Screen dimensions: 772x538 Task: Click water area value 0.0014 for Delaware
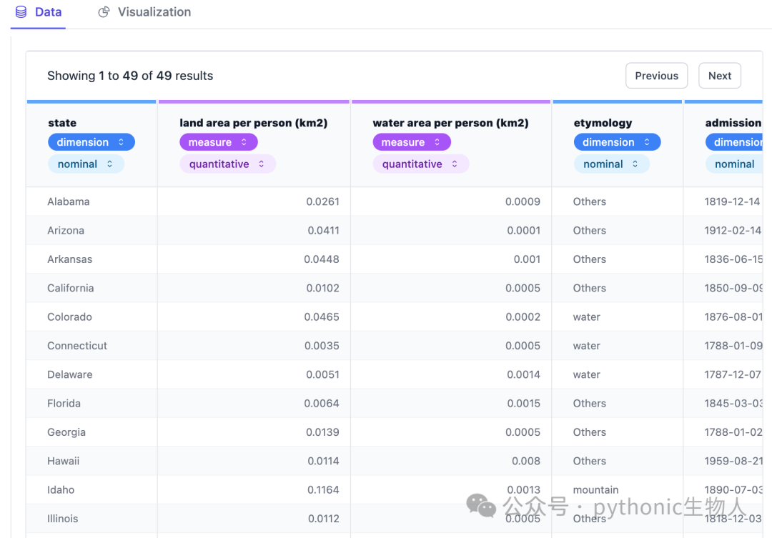523,374
